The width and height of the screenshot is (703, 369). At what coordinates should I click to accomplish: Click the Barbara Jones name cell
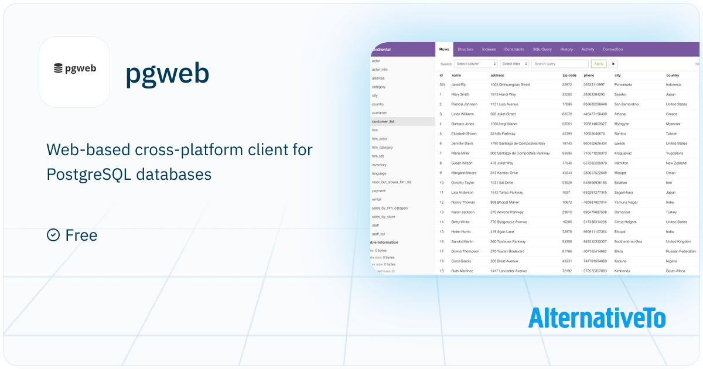[x=462, y=124]
